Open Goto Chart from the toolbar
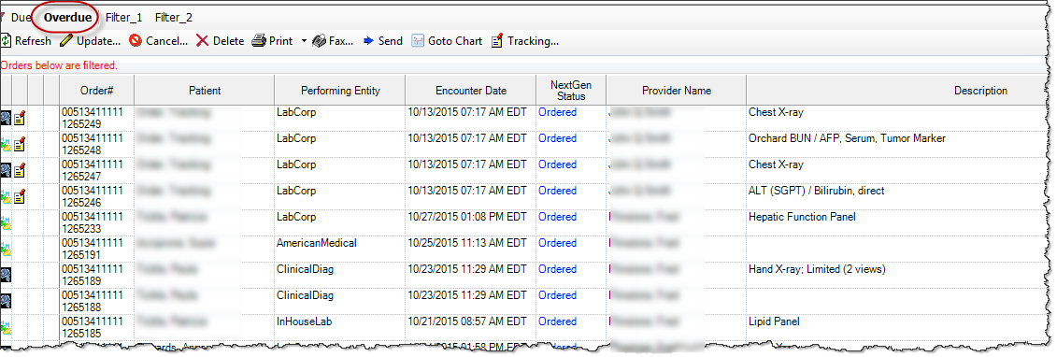 click(448, 41)
